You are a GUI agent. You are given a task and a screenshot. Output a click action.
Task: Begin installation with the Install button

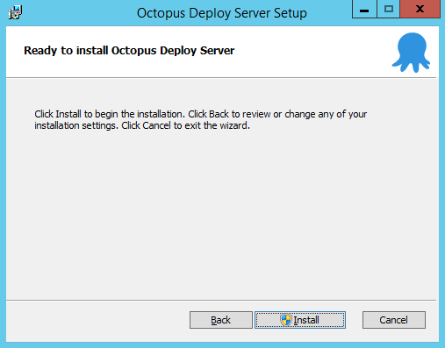pyautogui.click(x=300, y=320)
